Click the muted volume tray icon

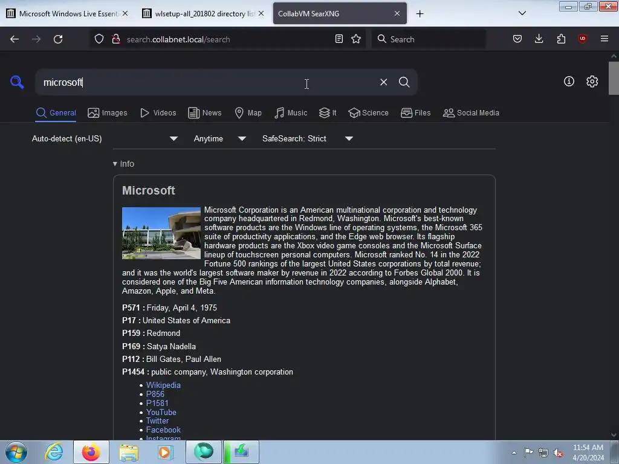(558, 453)
